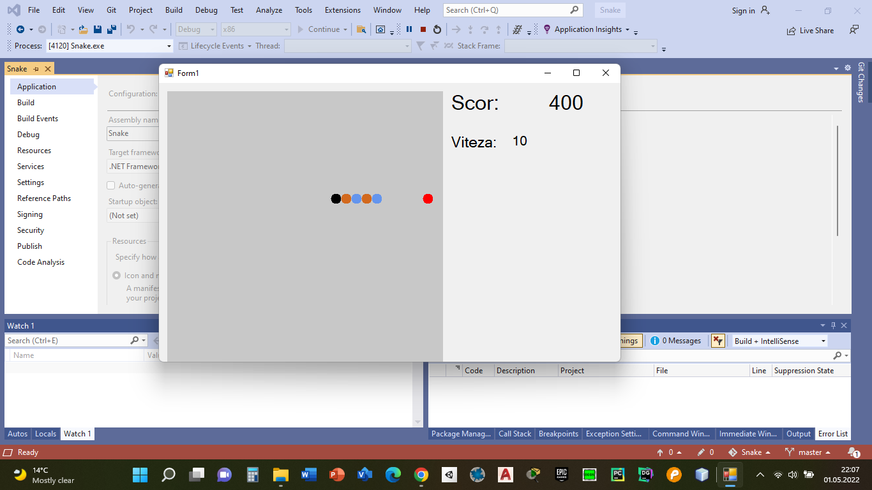This screenshot has width=872, height=490.
Task: Click the Undo icon in the toolbar
Action: click(131, 29)
